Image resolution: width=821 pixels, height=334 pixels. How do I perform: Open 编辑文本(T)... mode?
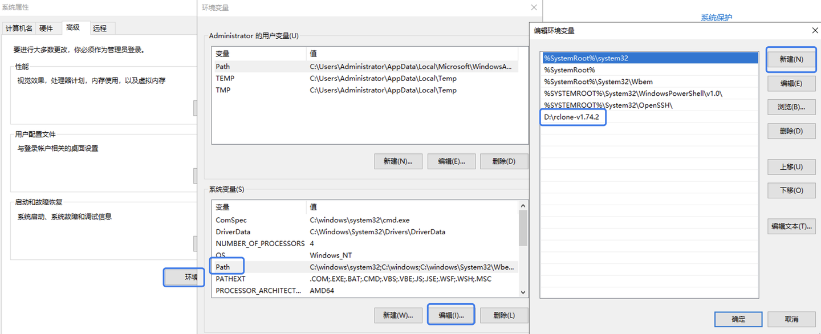(791, 226)
